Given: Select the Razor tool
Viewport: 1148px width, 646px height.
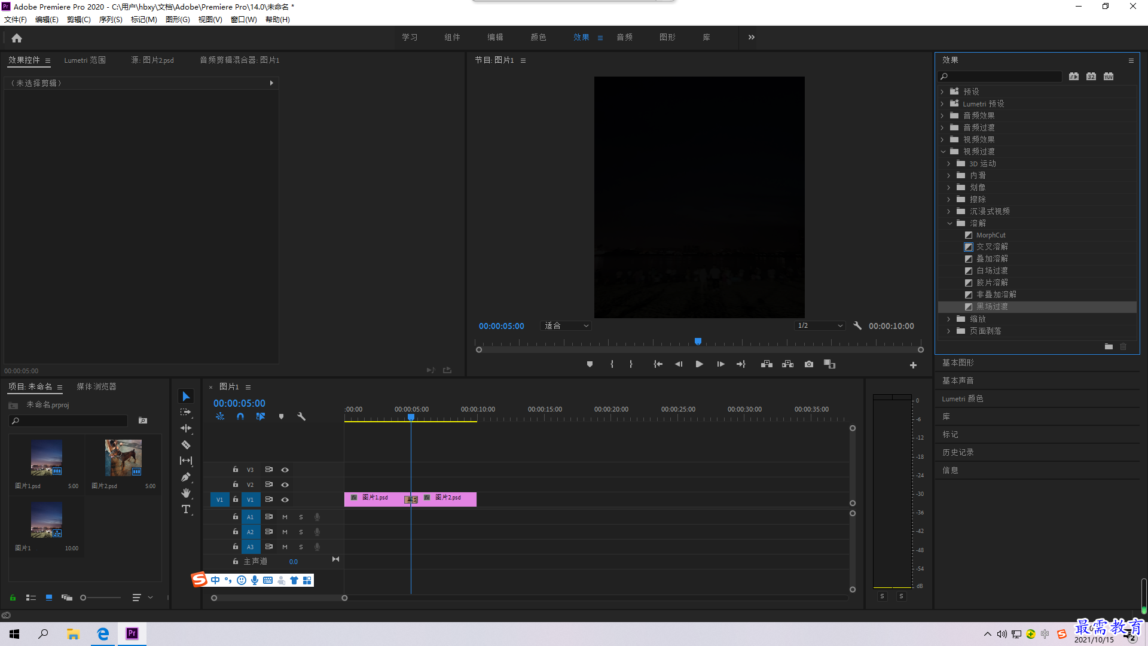Looking at the screenshot, I should click(x=186, y=444).
